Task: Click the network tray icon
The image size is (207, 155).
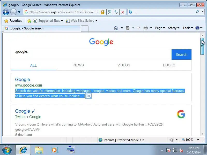Action: click(175, 150)
